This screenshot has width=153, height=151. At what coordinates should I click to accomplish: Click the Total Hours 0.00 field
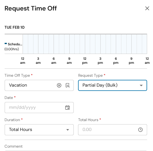(112, 130)
